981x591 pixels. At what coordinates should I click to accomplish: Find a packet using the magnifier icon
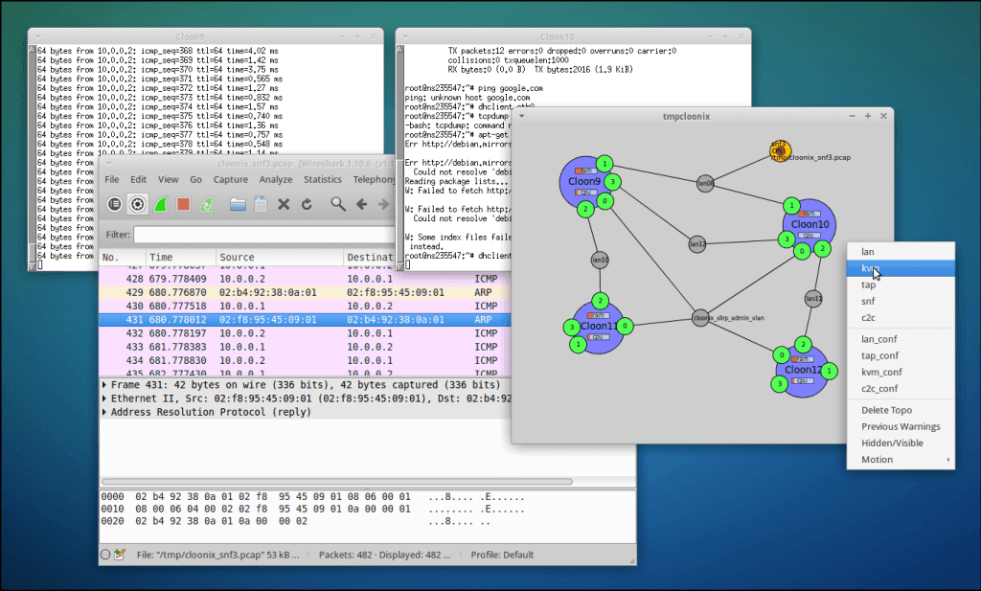point(337,203)
